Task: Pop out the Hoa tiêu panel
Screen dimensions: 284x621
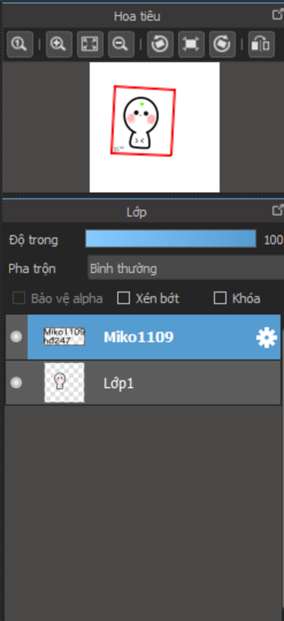Action: click(x=277, y=14)
